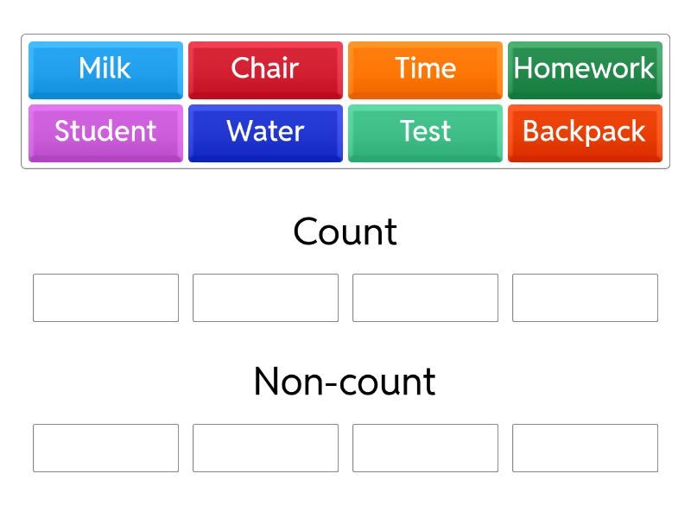This screenshot has width=691, height=518.
Task: Select the last empty Non-count box
Action: [585, 448]
